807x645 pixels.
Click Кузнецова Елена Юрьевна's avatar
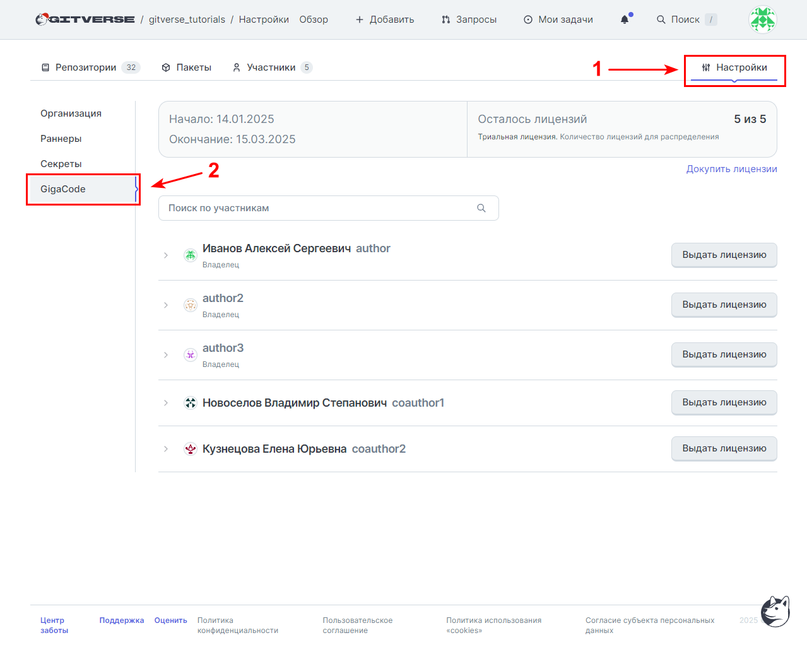click(191, 449)
